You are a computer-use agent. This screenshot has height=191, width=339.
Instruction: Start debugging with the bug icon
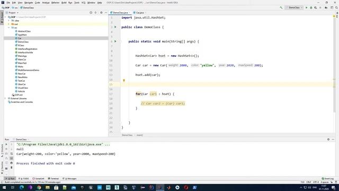[x=311, y=7]
